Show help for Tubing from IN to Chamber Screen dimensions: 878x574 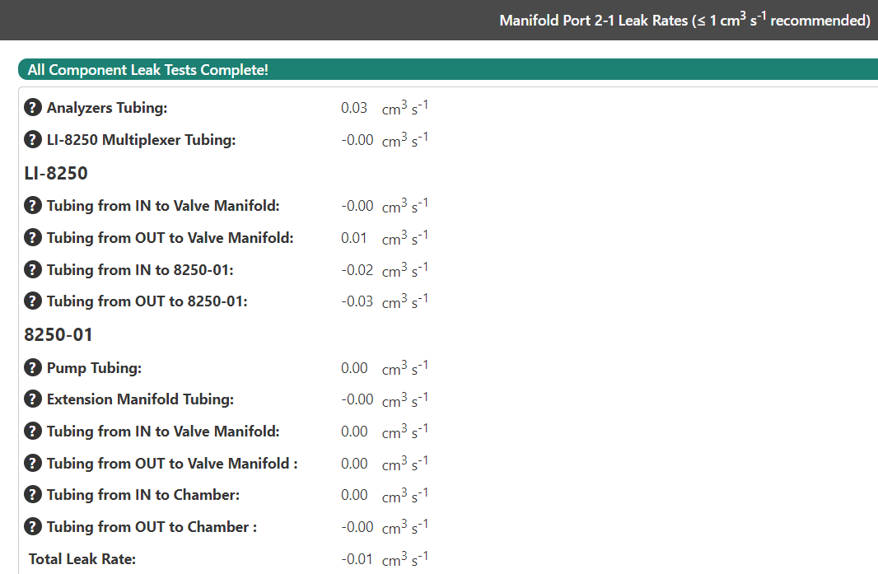[x=33, y=494]
